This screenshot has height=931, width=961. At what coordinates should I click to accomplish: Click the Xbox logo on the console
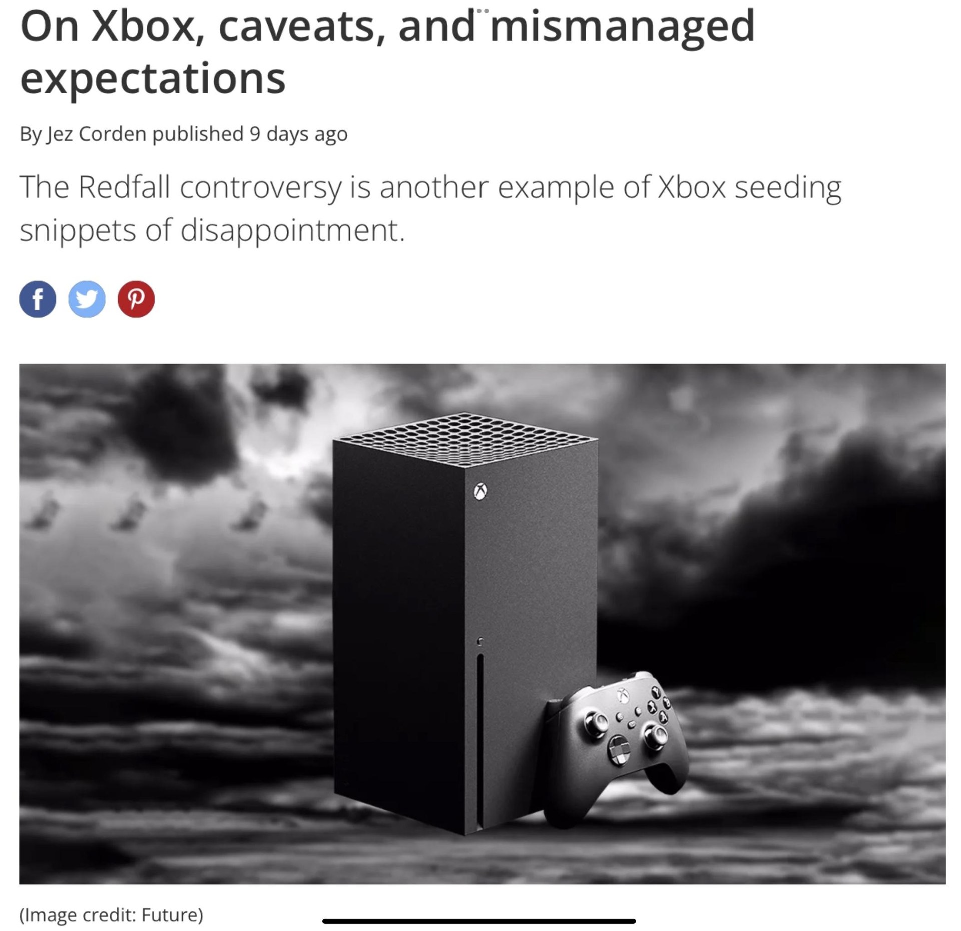click(480, 491)
